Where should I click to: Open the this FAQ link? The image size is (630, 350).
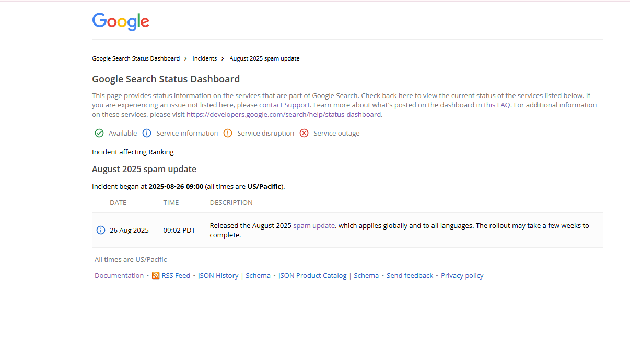click(x=497, y=105)
